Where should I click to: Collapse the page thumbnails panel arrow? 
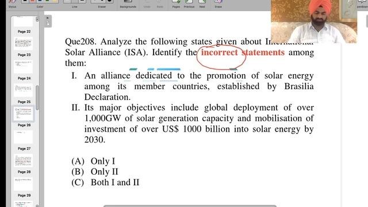click(x=48, y=18)
